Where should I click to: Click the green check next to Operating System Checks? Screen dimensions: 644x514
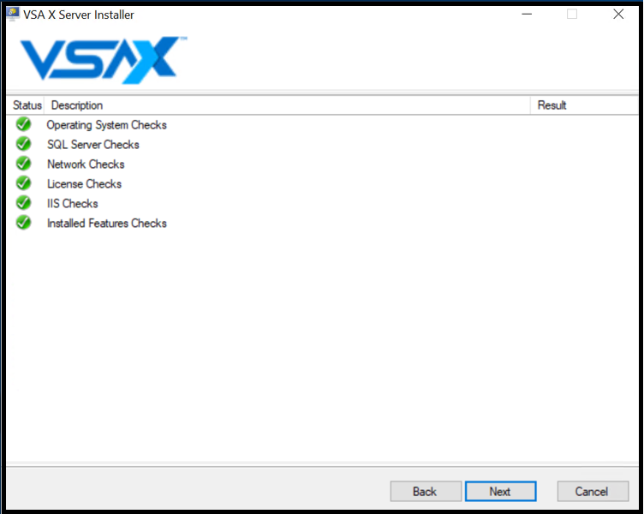(x=23, y=124)
